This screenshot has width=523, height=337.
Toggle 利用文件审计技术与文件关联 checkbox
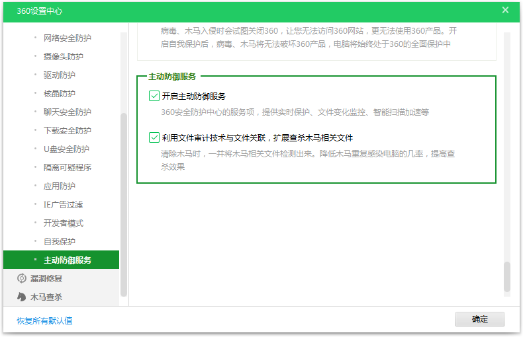click(154, 137)
